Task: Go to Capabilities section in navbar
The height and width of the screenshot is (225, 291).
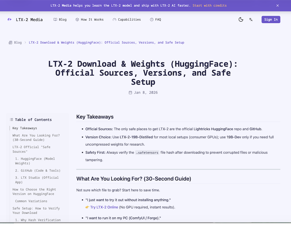Action: click(127, 20)
